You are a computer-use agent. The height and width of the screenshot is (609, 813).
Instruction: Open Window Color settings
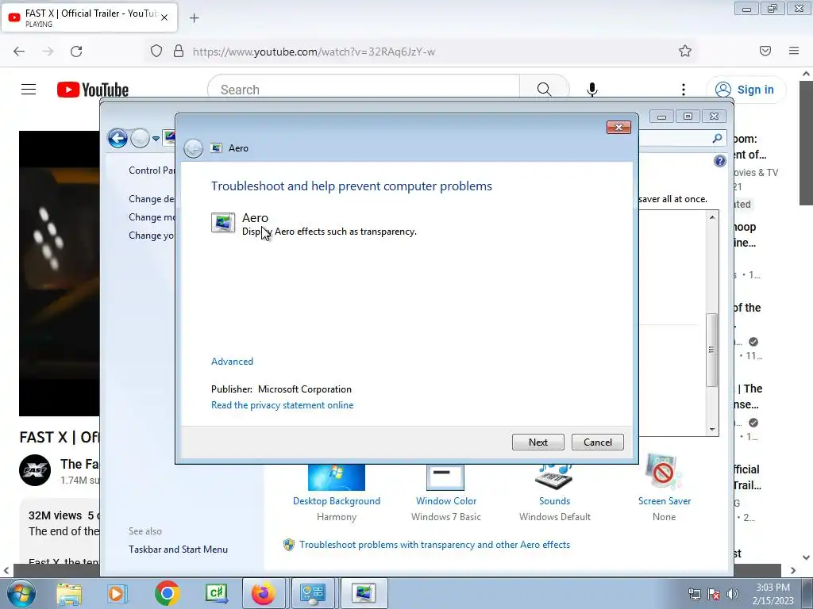[446, 501]
